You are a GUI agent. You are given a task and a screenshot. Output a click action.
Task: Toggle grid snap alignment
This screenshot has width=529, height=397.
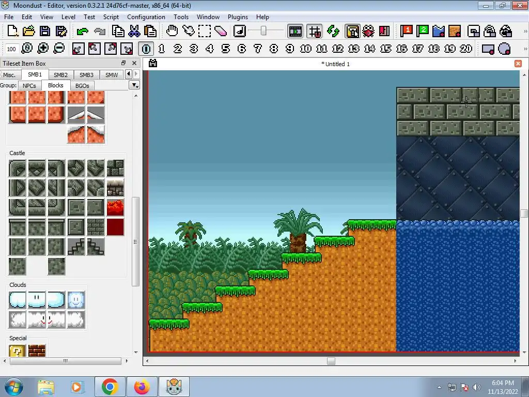point(315,31)
